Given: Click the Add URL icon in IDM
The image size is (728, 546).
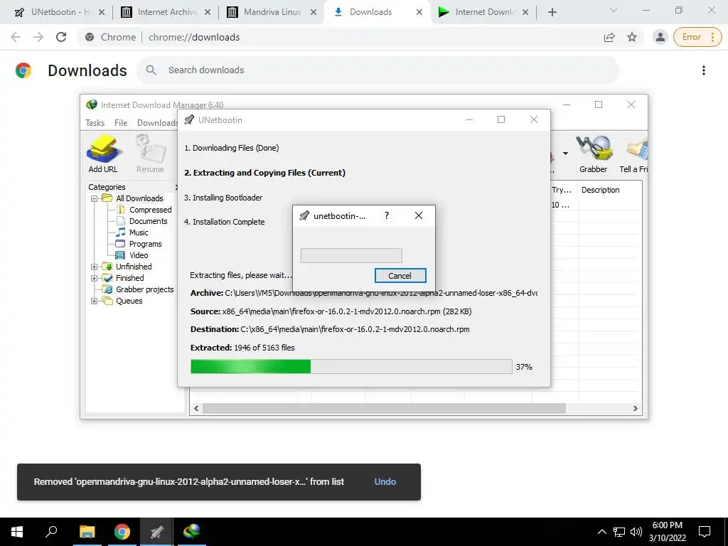Looking at the screenshot, I should (x=103, y=154).
